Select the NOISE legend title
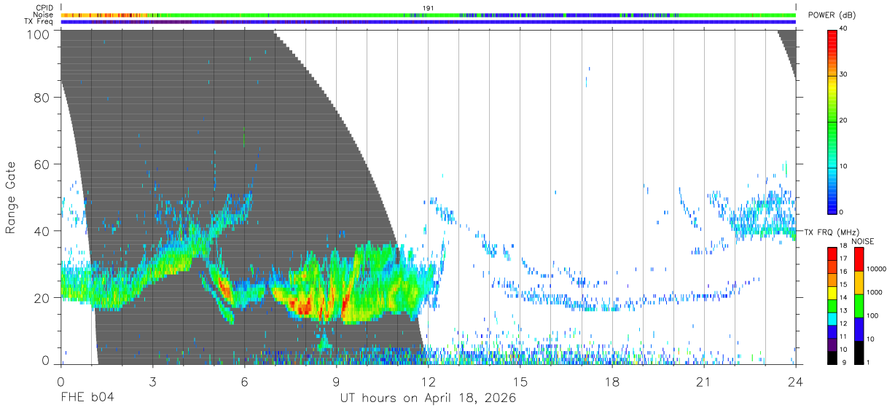Screen dimensions: 895x413 [x=862, y=241]
